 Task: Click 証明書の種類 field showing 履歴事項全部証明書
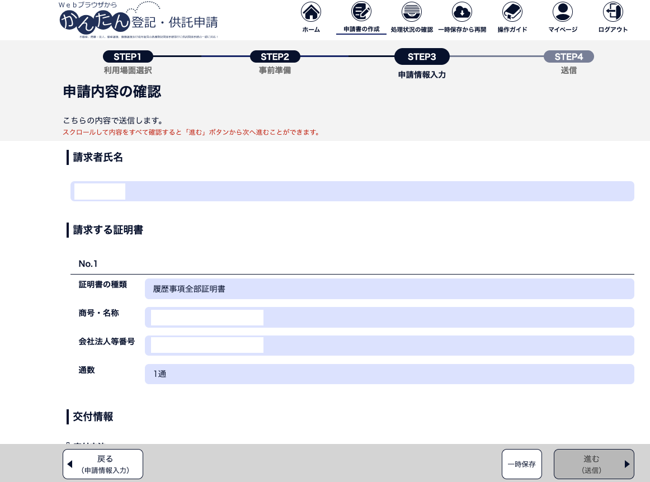coord(389,289)
